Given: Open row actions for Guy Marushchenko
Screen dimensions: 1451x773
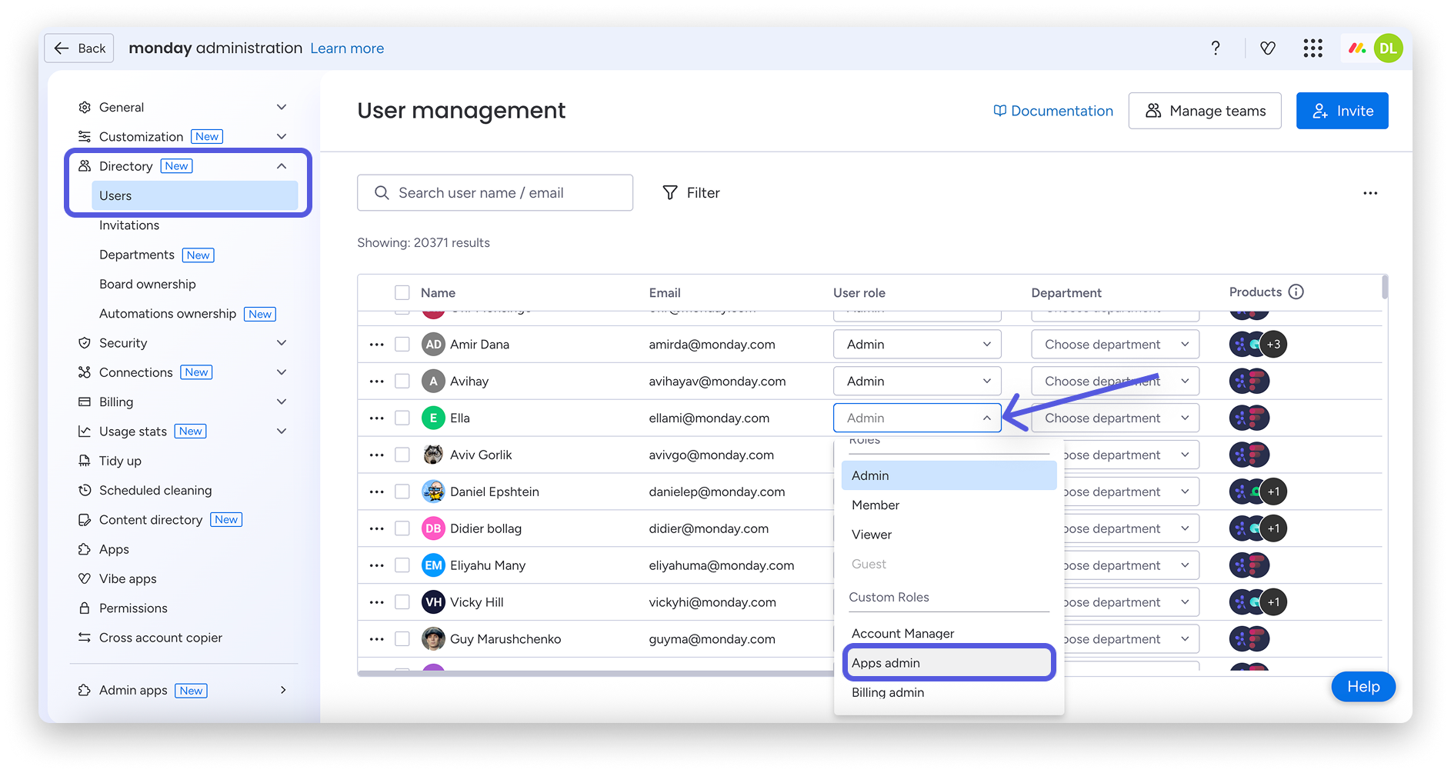Looking at the screenshot, I should tap(376, 639).
